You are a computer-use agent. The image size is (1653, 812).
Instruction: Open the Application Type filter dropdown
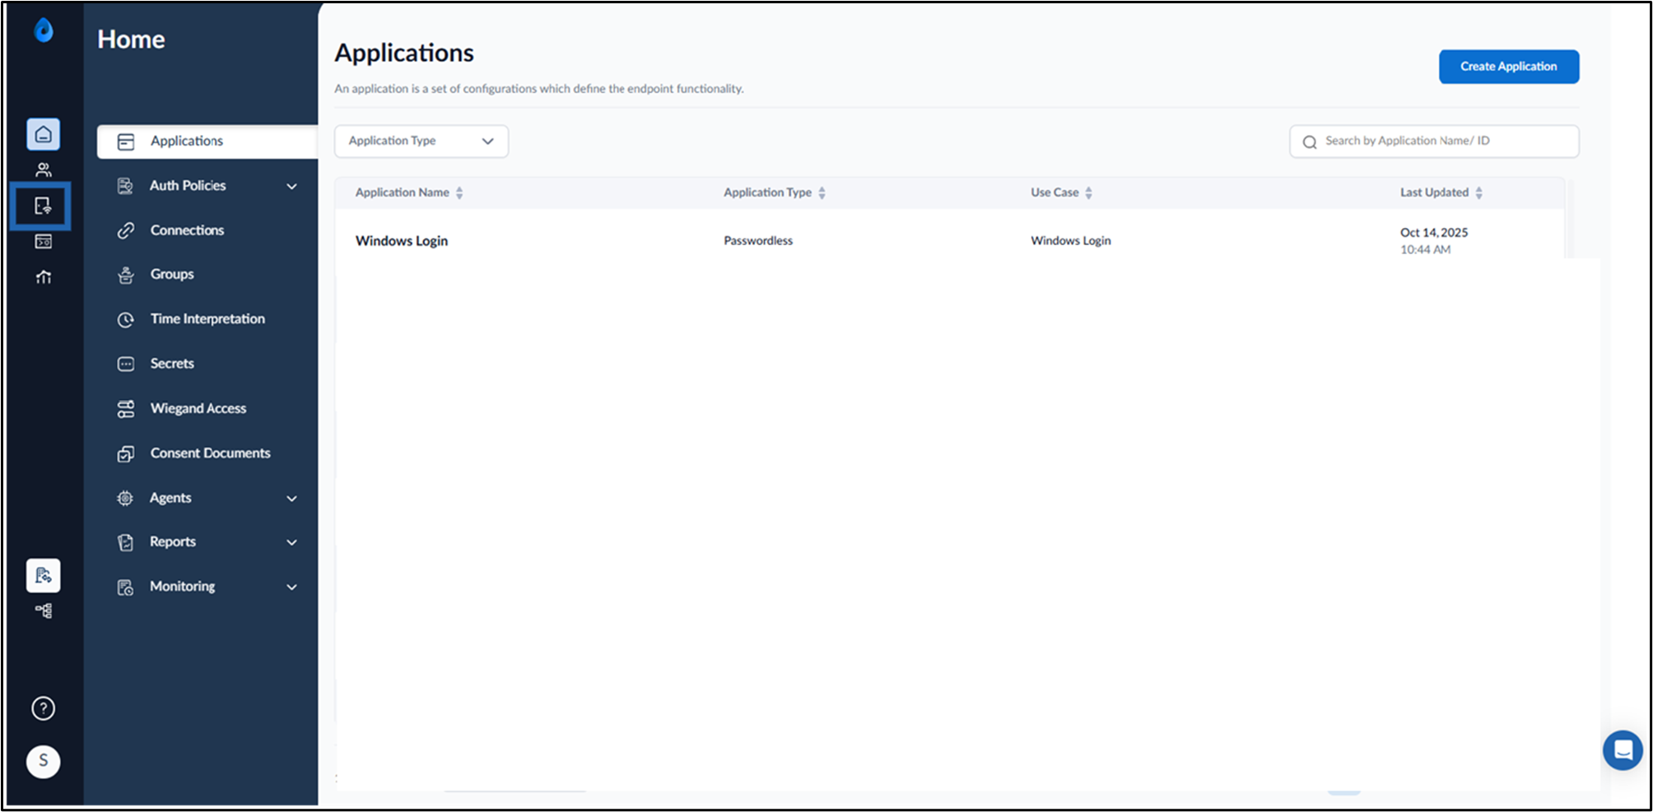coord(421,141)
